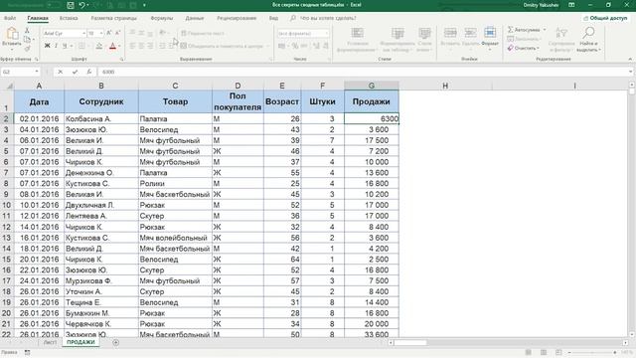Click the Общий доступ share button

click(605, 18)
